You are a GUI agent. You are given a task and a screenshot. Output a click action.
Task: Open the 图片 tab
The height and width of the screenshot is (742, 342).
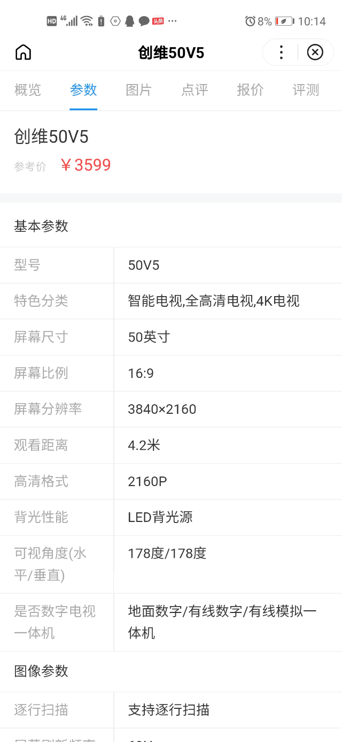139,90
